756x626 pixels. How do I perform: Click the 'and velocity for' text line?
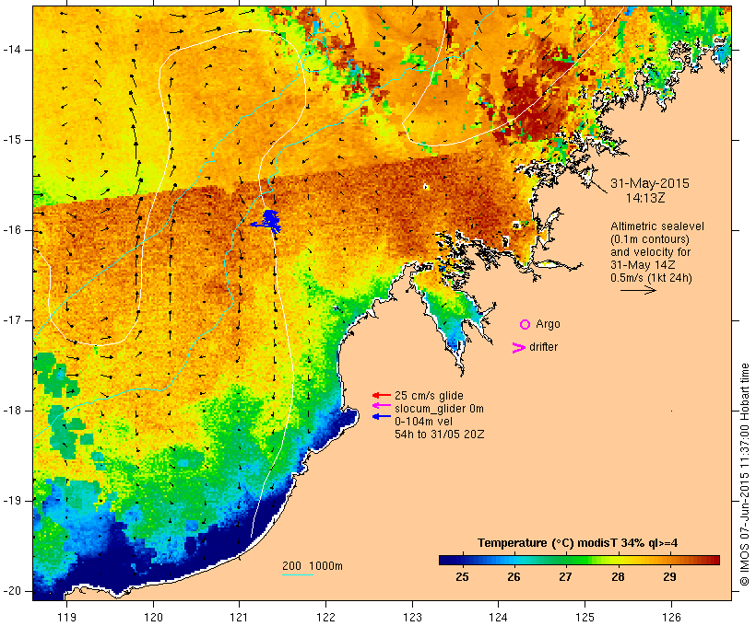click(x=650, y=252)
